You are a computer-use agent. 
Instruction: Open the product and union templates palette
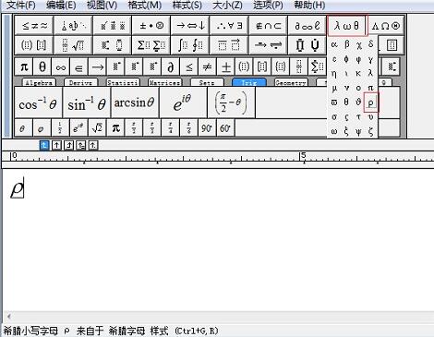(x=307, y=45)
